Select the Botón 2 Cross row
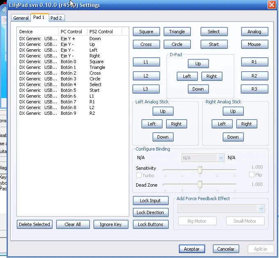 pyautogui.click(x=73, y=73)
